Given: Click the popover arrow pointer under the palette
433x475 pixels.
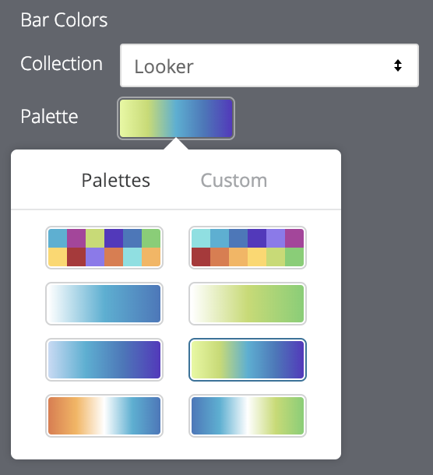Looking at the screenshot, I should coord(176,144).
